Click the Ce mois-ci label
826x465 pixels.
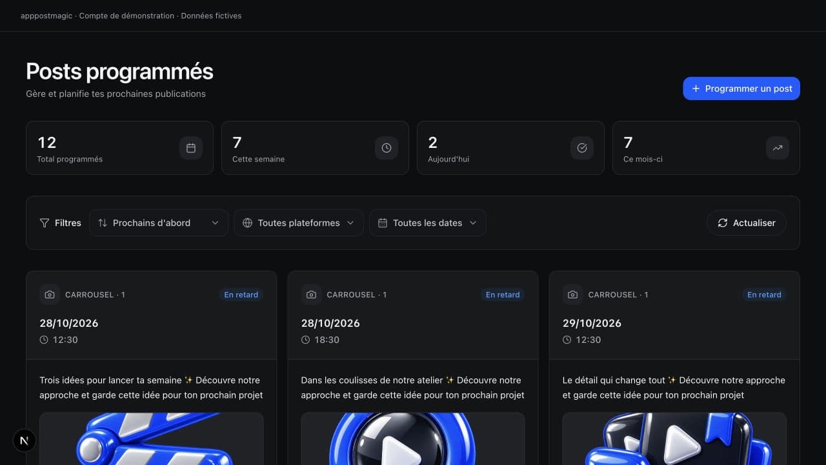[643, 159]
